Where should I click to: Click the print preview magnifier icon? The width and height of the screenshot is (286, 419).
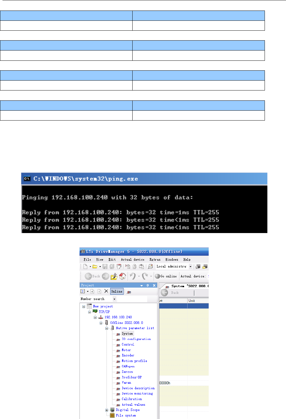150,267
